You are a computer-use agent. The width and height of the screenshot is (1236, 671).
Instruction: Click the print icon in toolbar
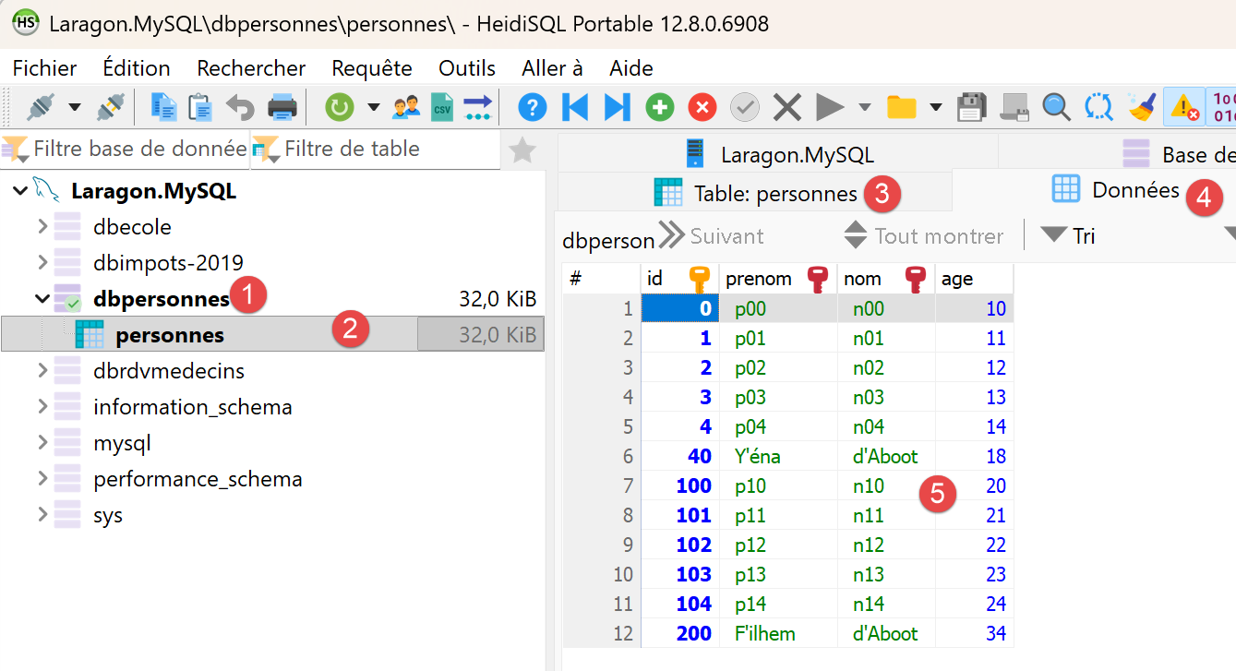[x=282, y=108]
